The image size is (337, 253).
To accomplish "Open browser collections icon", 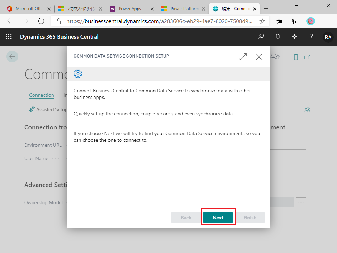I will pos(295,21).
